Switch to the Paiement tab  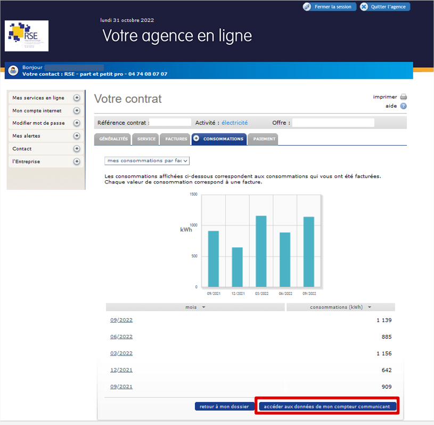(x=264, y=139)
